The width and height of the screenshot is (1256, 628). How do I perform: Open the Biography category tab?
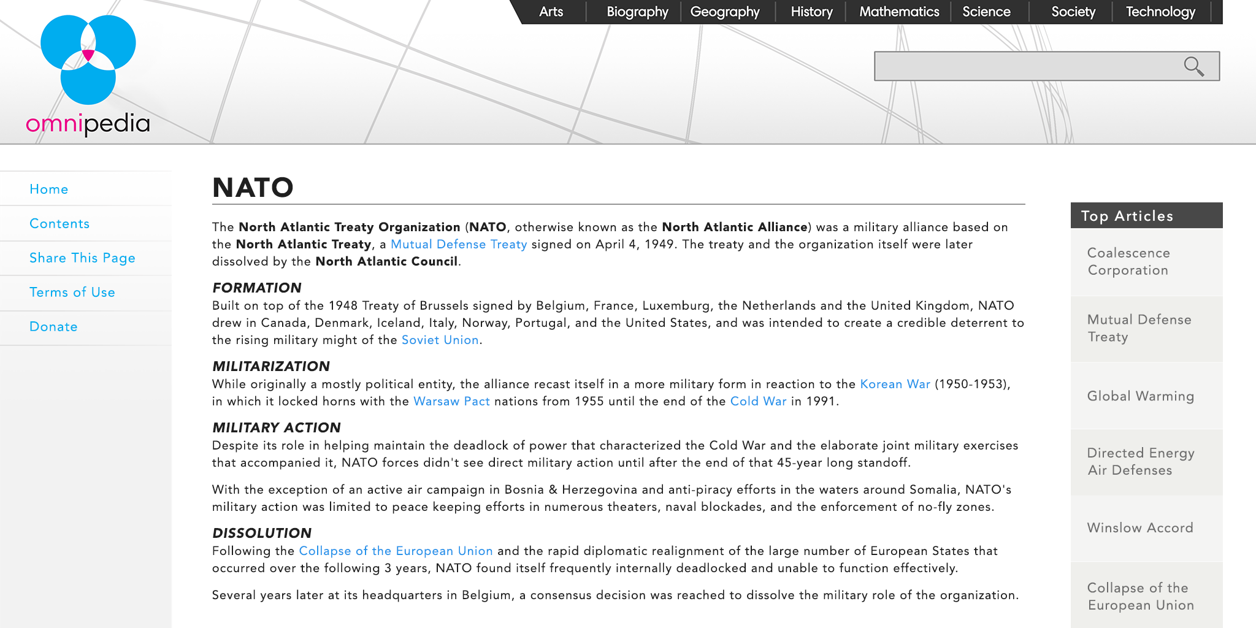point(637,12)
